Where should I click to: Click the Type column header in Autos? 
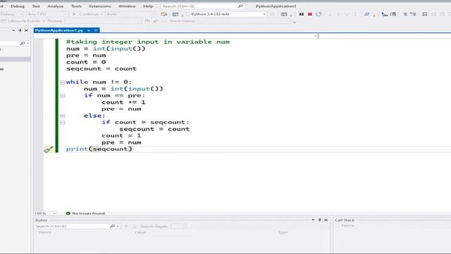283,232
